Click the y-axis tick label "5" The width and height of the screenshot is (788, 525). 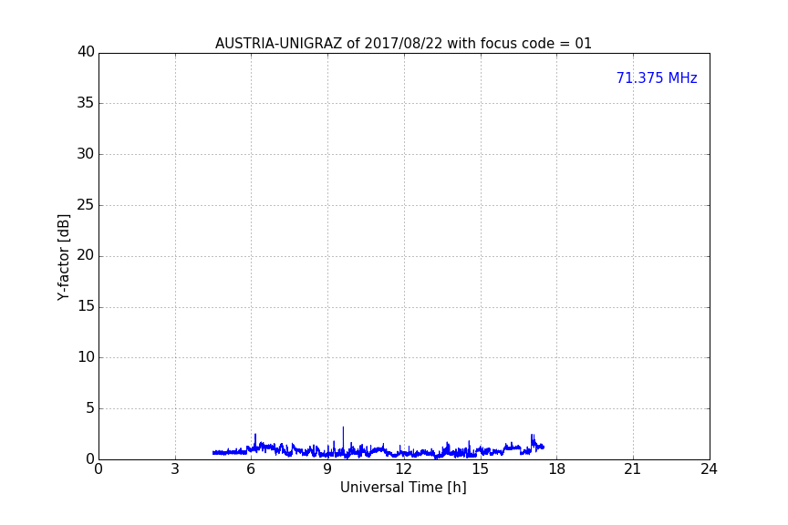[x=90, y=408]
